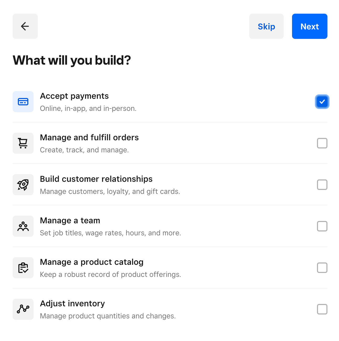Viewport: 339px width, 341px height.
Task: Select the Manage a product catalog checkbox
Action: [322, 268]
